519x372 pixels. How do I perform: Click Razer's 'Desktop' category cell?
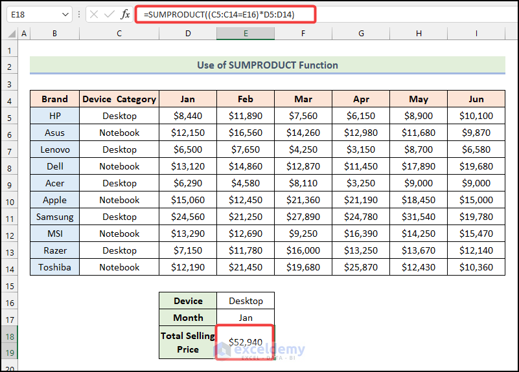[119, 250]
